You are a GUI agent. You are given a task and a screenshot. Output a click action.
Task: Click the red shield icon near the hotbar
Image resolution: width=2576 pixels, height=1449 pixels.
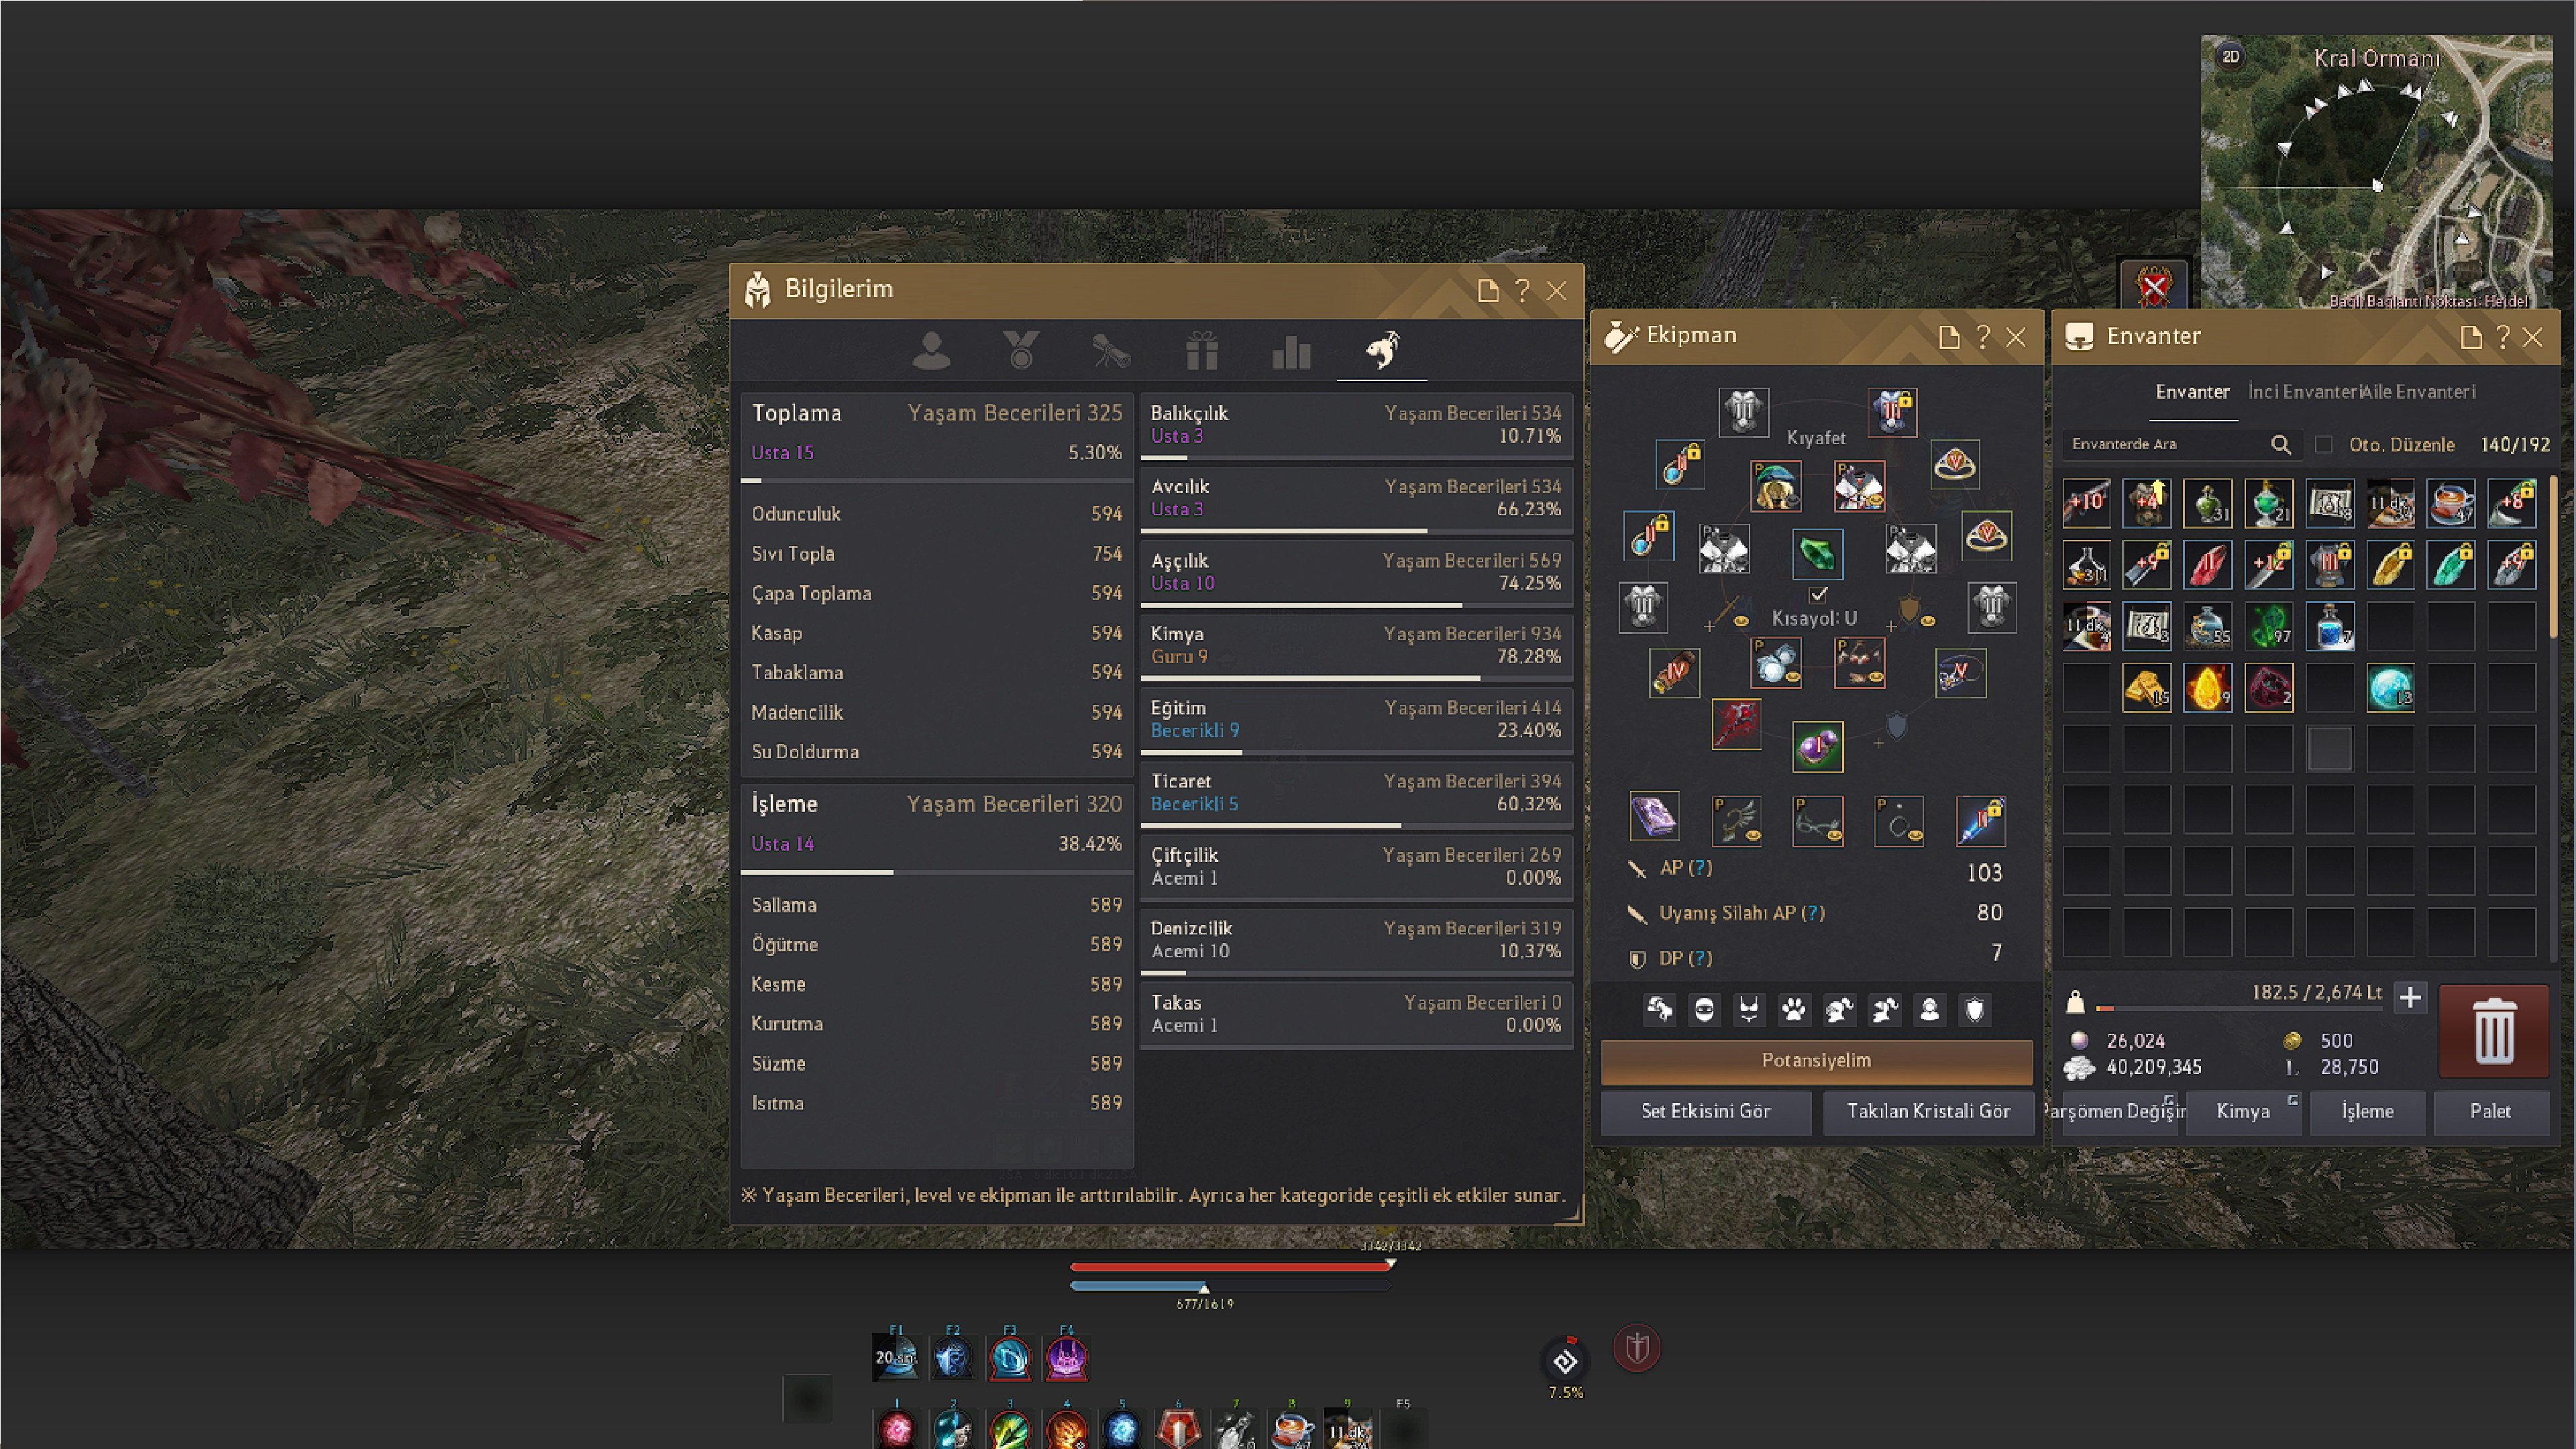click(1637, 1348)
